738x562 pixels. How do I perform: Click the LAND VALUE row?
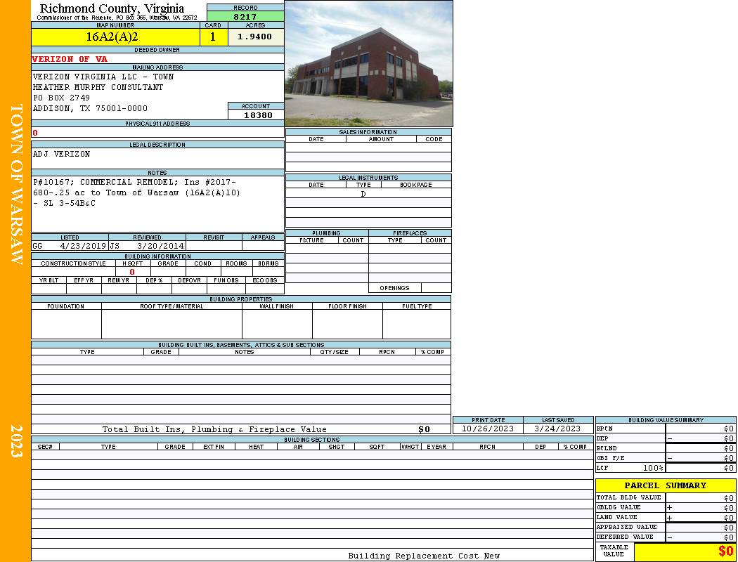pos(666,517)
